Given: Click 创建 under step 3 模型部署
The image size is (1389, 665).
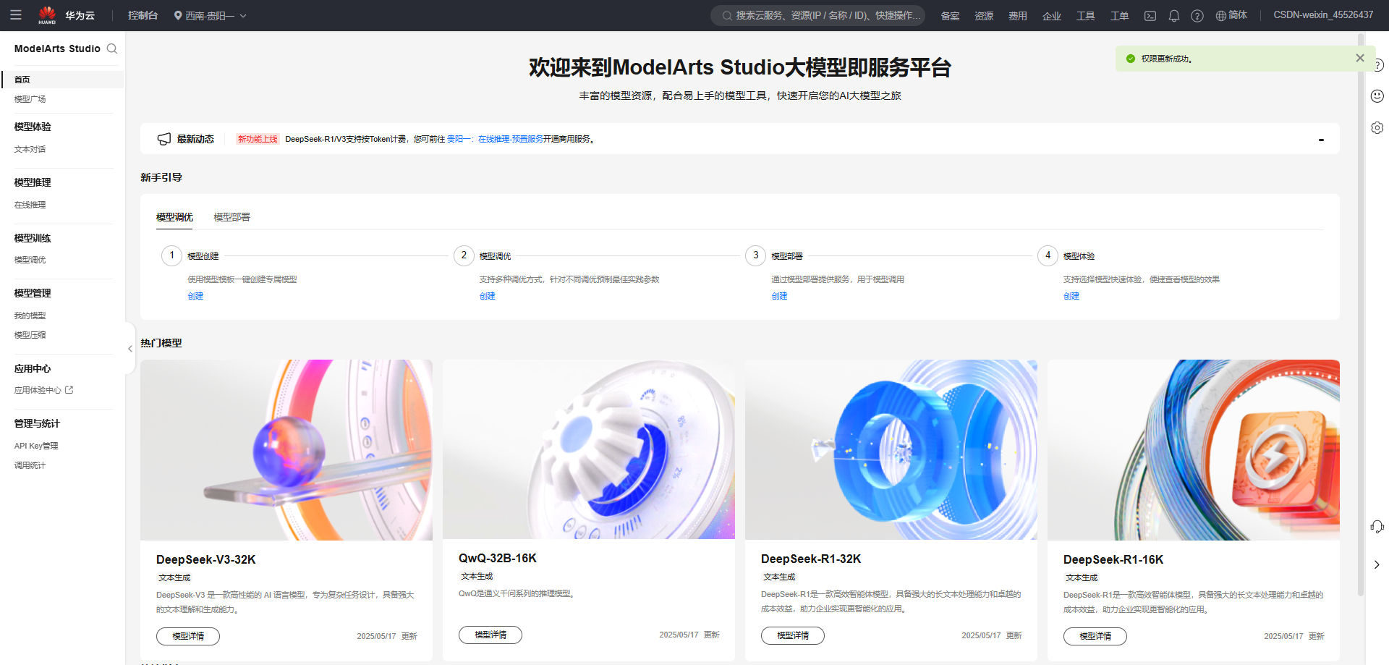Looking at the screenshot, I should 779,296.
